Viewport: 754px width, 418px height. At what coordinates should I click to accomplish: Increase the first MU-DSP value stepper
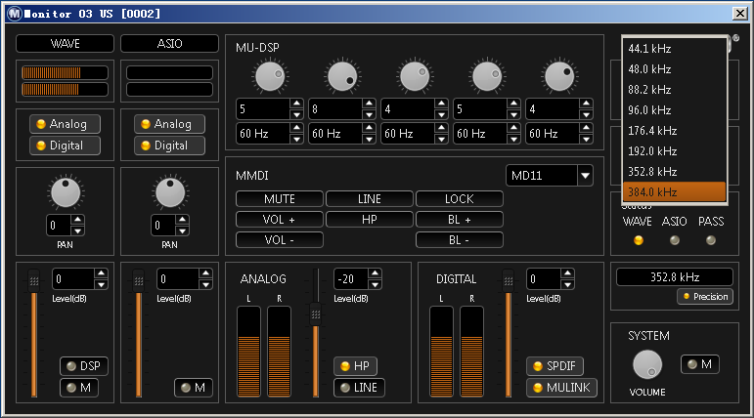tap(296, 104)
